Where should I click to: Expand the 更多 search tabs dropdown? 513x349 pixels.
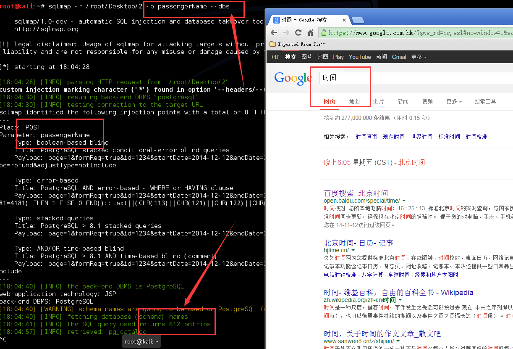click(x=454, y=101)
